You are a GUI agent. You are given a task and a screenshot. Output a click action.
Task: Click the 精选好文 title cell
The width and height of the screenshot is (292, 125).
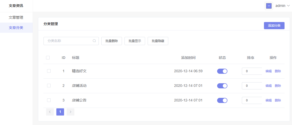point(79,71)
